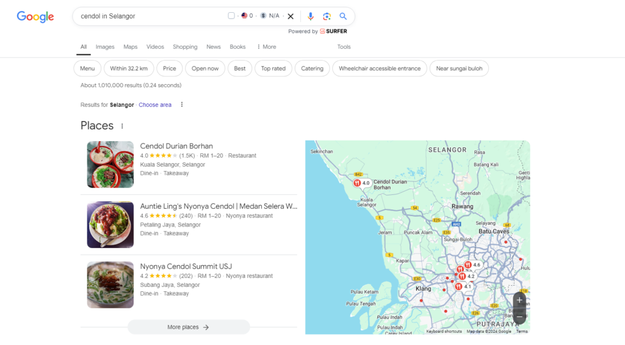Apply the Menu filter chip

pyautogui.click(x=87, y=68)
